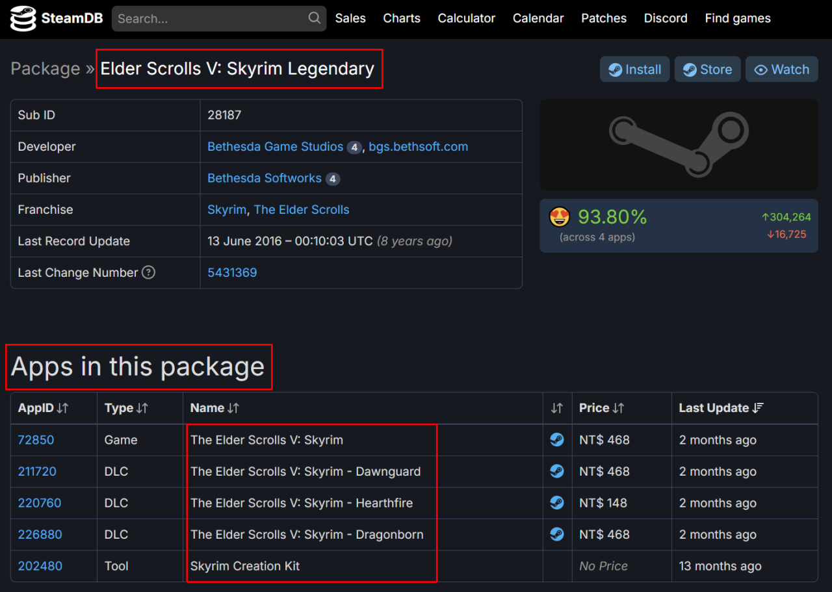Open the Find games menu item
Image resolution: width=832 pixels, height=592 pixels.
coord(738,18)
